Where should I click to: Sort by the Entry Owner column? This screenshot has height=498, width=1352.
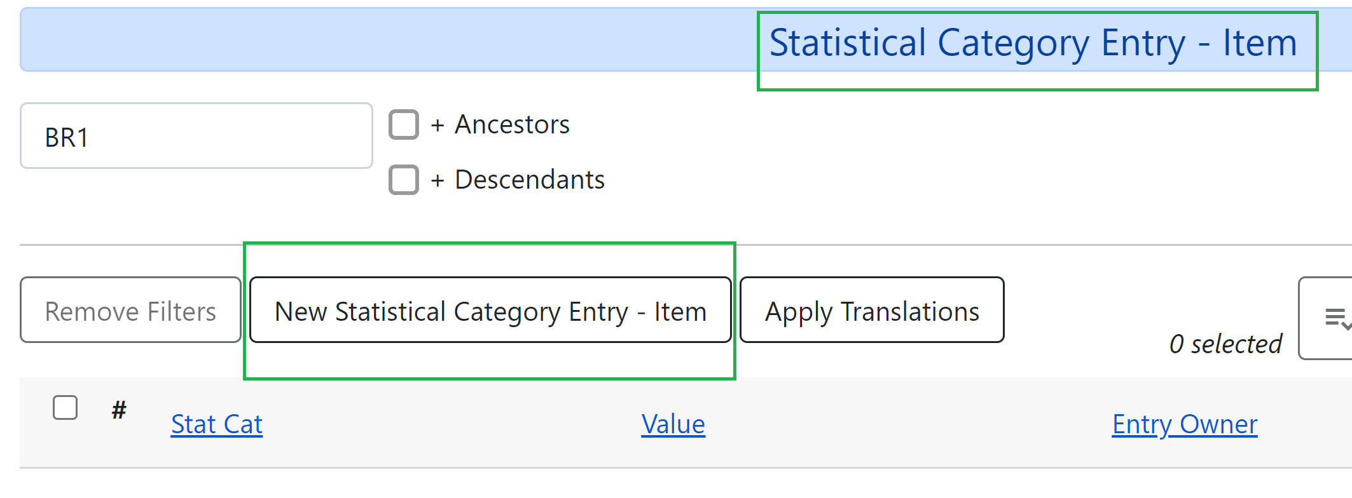pos(1184,424)
